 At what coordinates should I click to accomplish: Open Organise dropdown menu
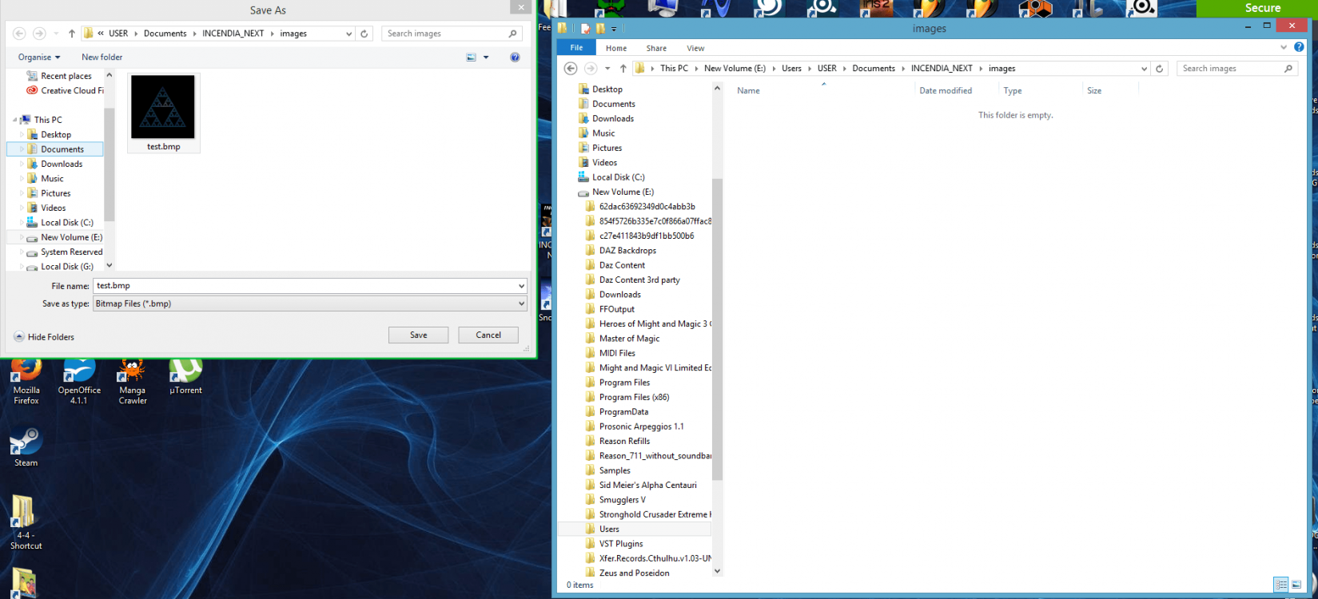pos(39,58)
